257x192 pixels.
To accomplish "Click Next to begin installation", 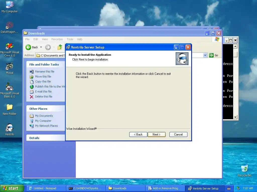I will (x=157, y=134).
